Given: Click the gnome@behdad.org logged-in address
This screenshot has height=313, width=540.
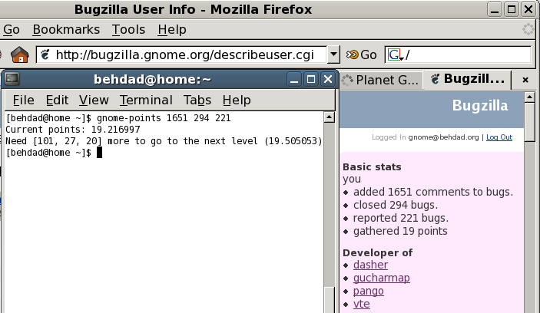Looking at the screenshot, I should (443, 137).
